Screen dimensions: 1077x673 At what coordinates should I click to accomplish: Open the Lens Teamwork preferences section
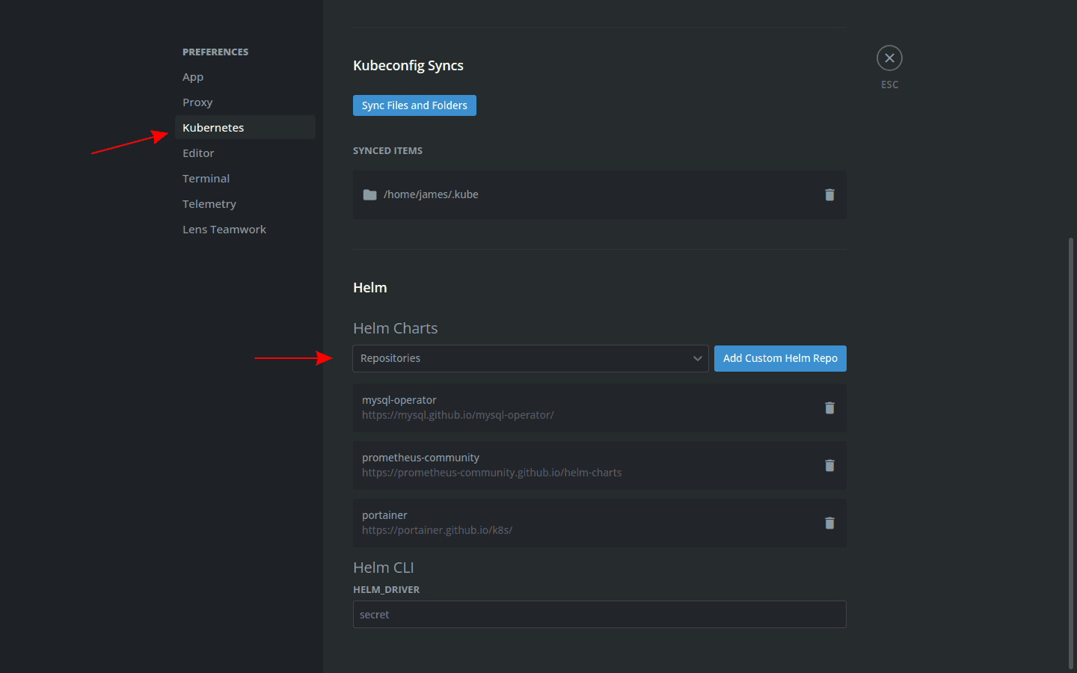pyautogui.click(x=245, y=230)
